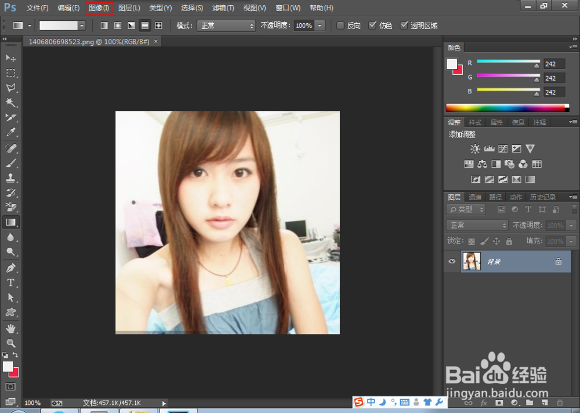
Task: Select the Custom Shape tool
Action: coord(10,312)
